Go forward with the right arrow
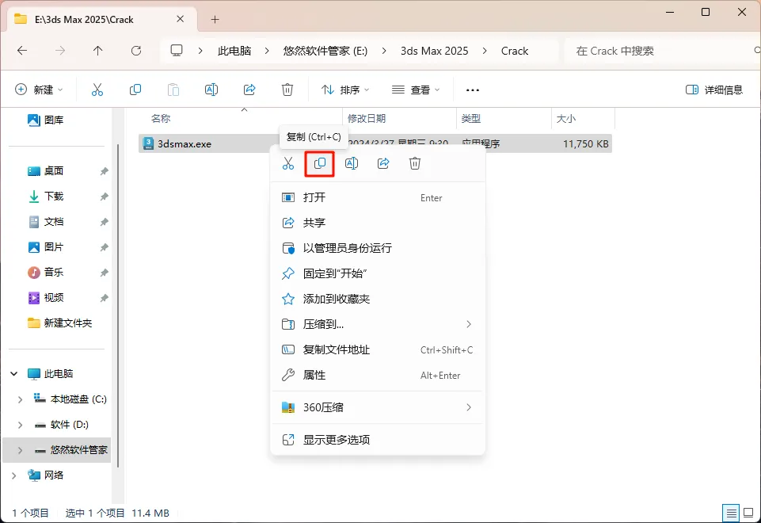Screen dimensions: 761x523 coord(60,51)
